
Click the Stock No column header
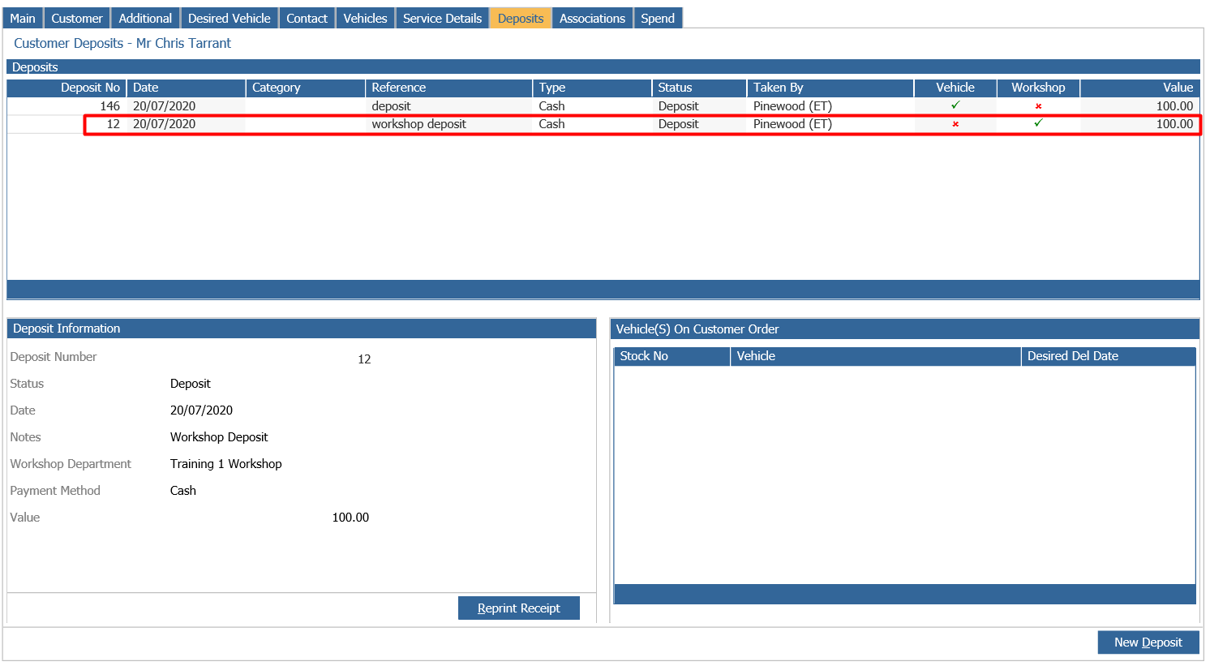coord(672,356)
